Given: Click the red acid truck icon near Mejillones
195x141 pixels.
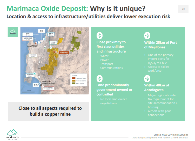Looking at the screenshot, I should point(42,41).
